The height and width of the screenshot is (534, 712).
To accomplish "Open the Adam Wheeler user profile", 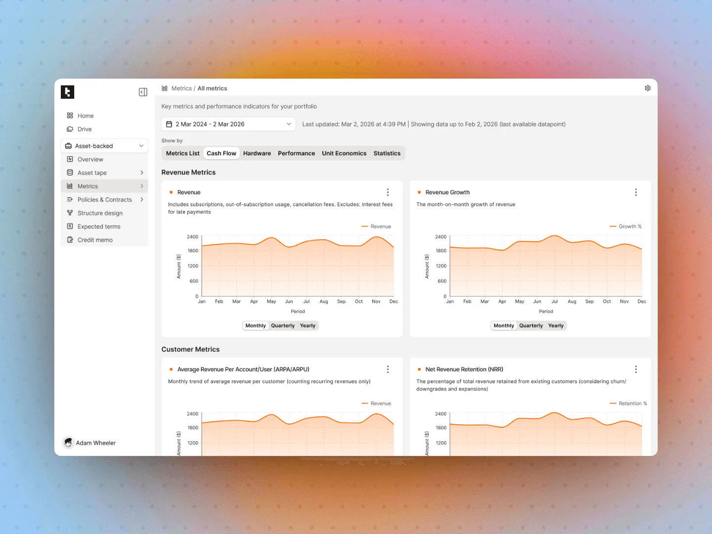I will tap(89, 443).
